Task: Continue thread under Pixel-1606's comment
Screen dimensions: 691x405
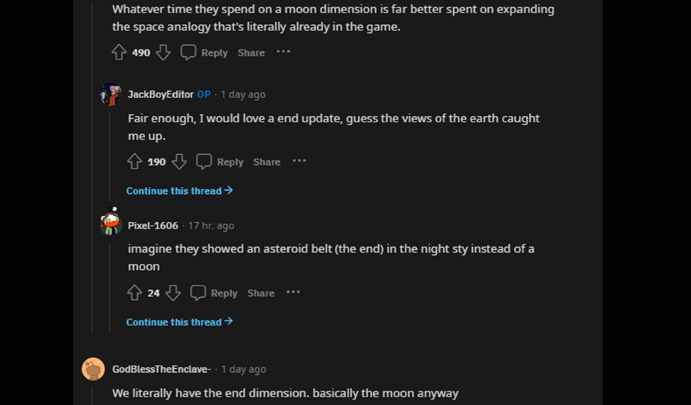Action: (x=179, y=322)
